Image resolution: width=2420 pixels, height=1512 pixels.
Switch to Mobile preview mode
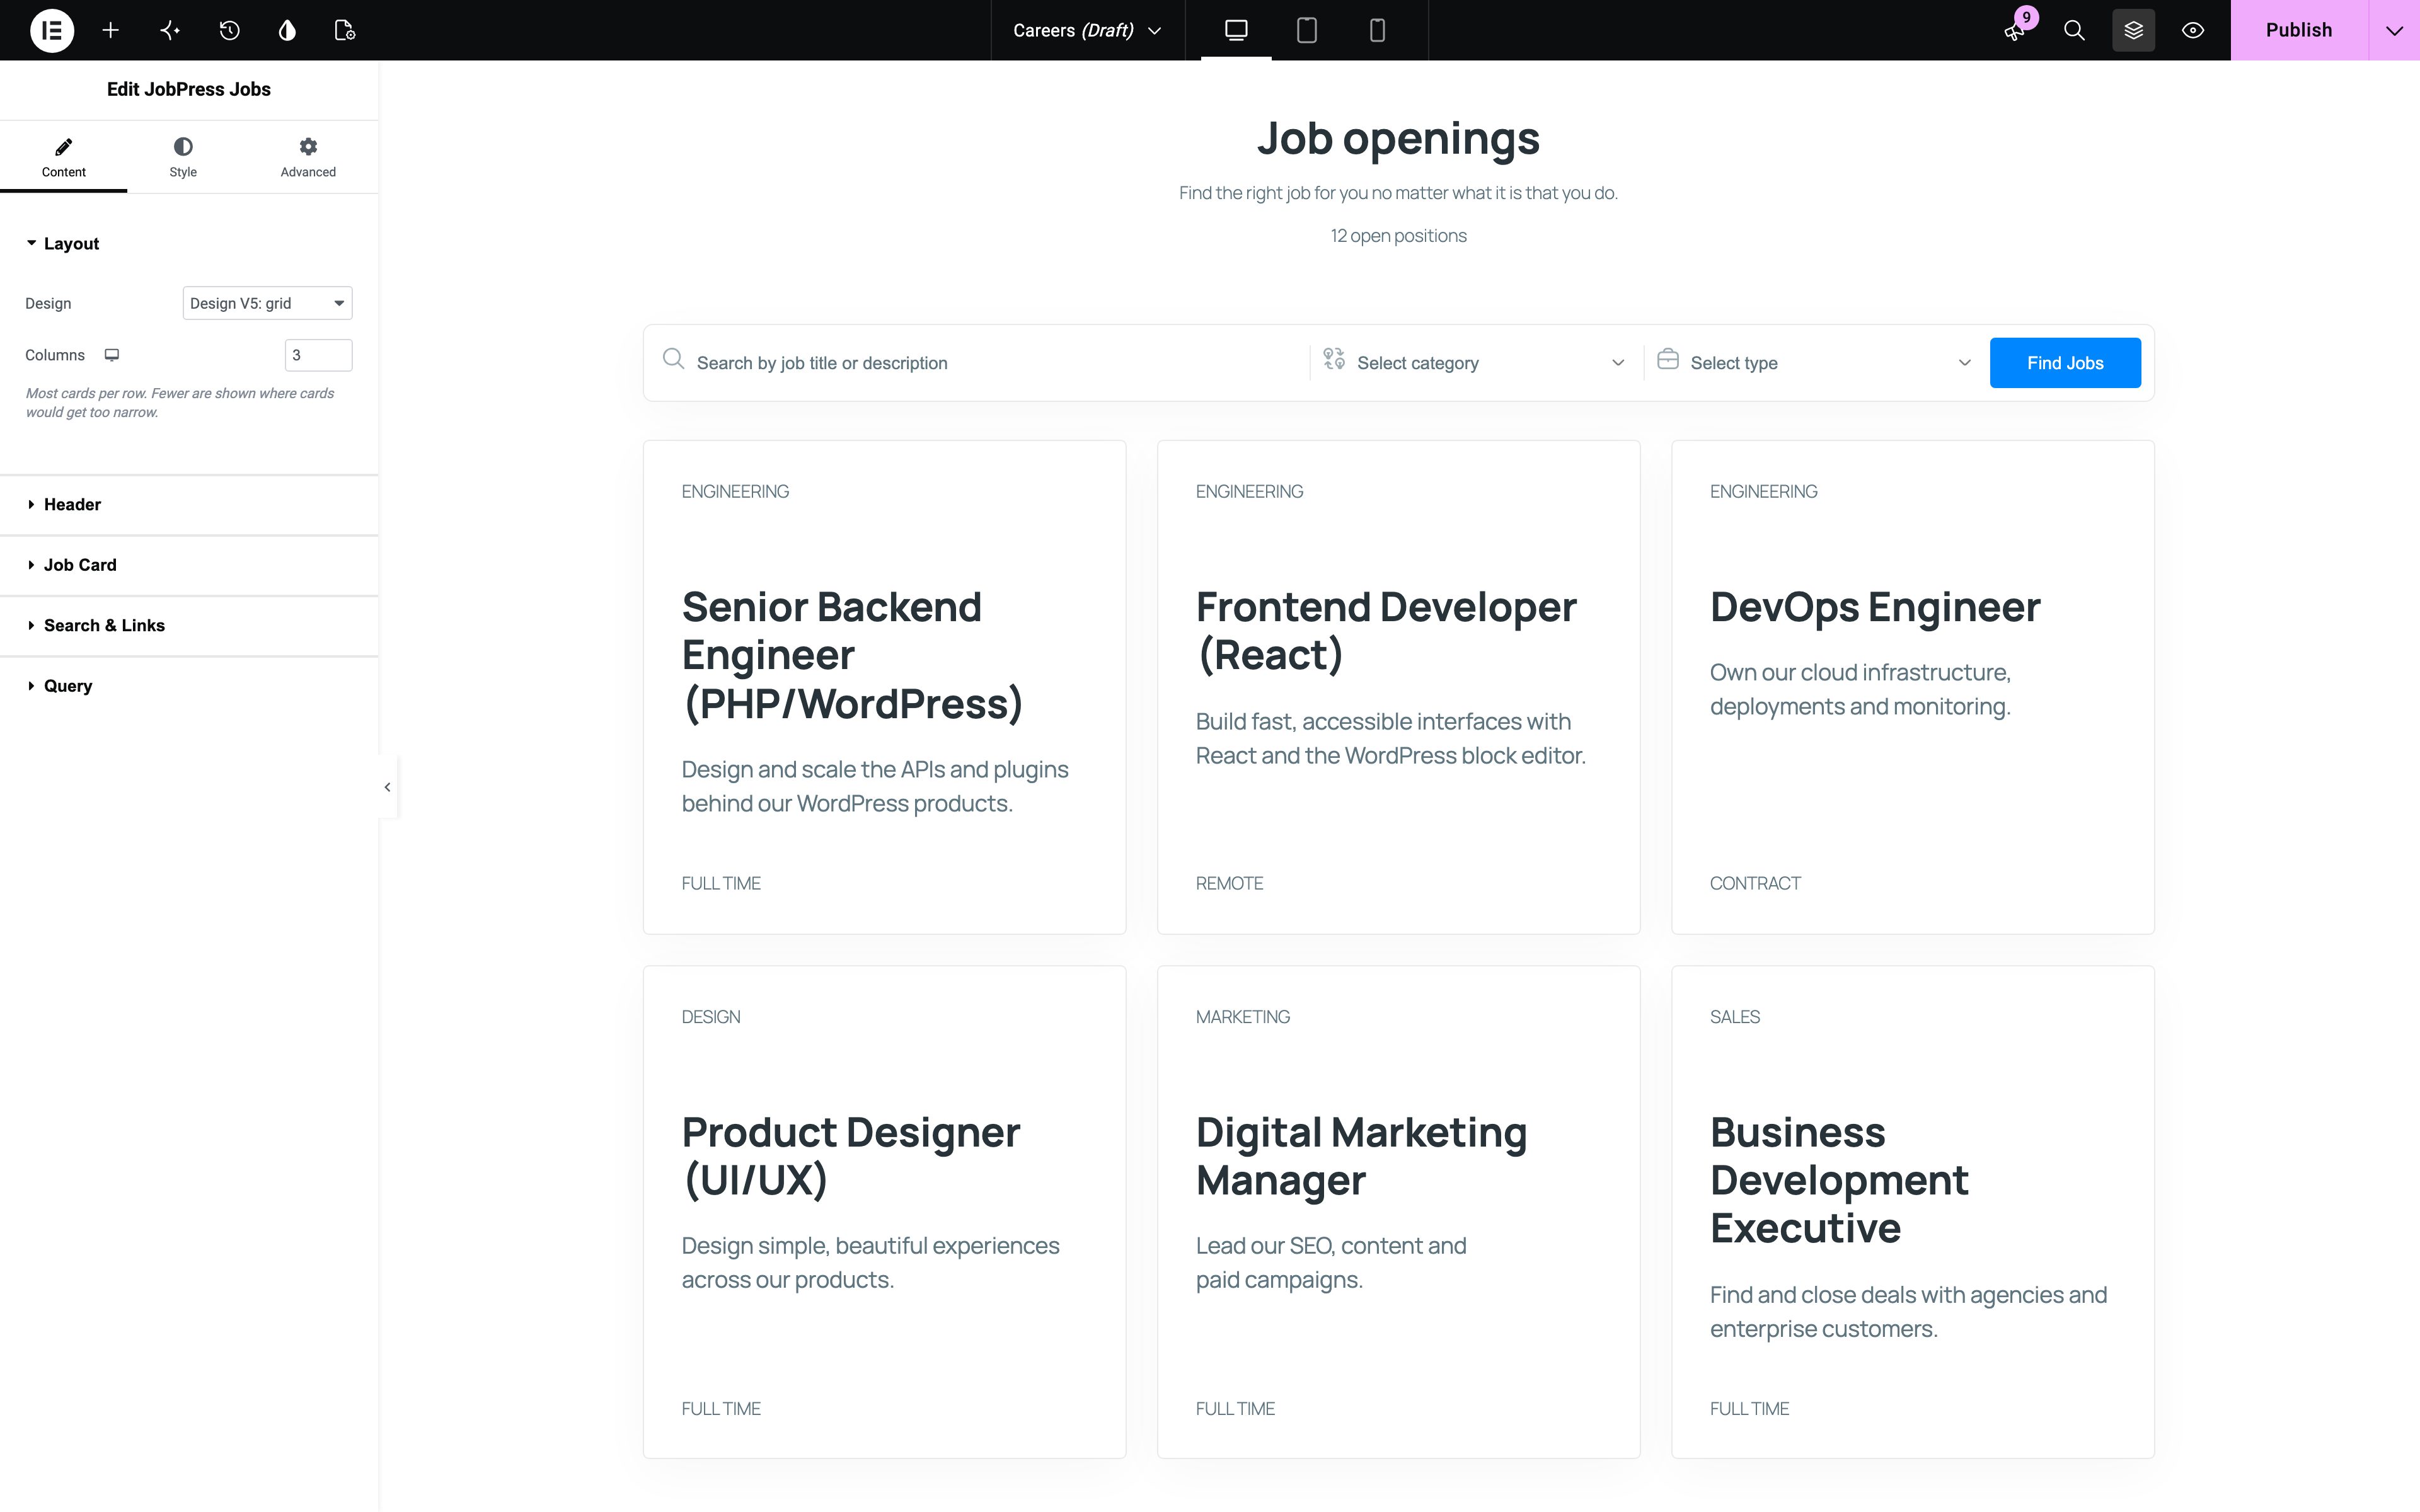pos(1377,30)
